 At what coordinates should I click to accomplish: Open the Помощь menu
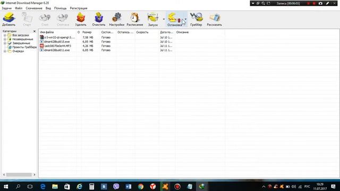[x=60, y=8]
